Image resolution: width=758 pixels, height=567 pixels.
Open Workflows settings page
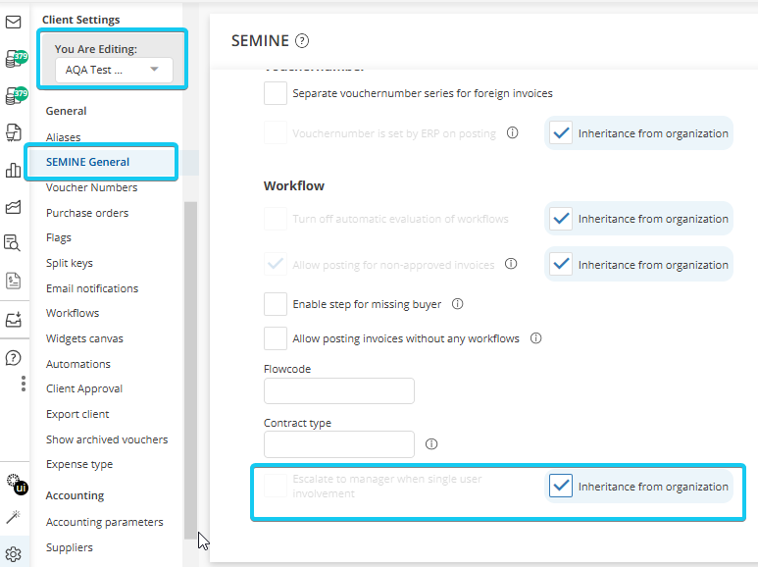tap(73, 313)
